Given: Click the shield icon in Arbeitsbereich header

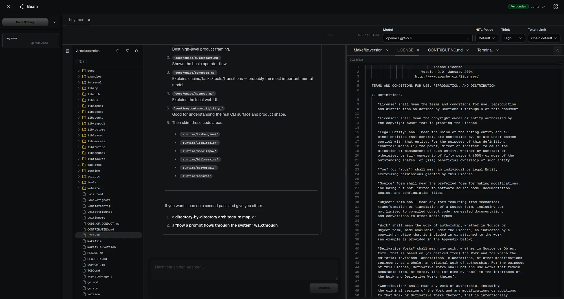Looking at the screenshot, I should pos(118,51).
